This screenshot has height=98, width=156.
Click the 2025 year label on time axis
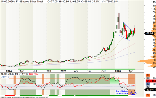point(63,71)
